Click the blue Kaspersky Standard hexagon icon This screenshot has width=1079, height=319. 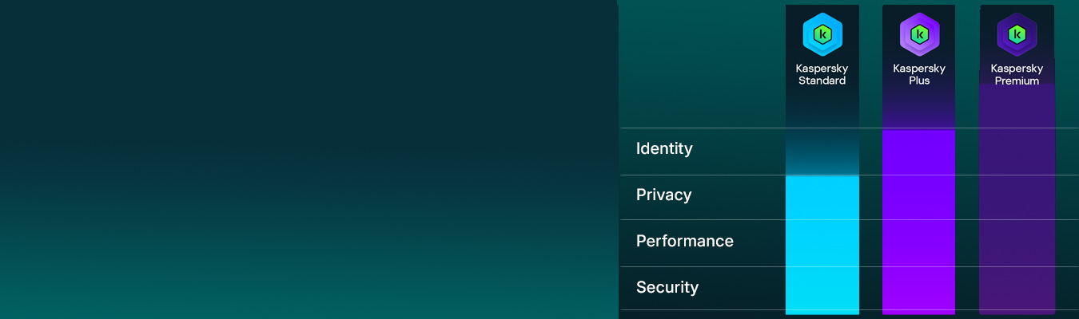tap(822, 34)
